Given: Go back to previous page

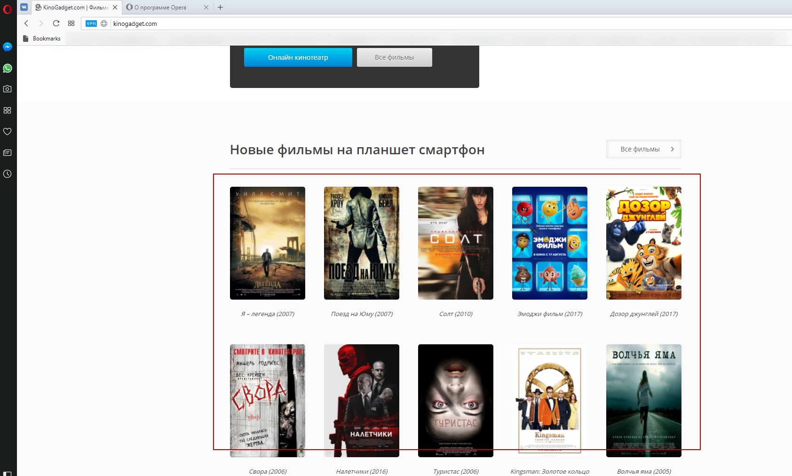Looking at the screenshot, I should coord(26,23).
